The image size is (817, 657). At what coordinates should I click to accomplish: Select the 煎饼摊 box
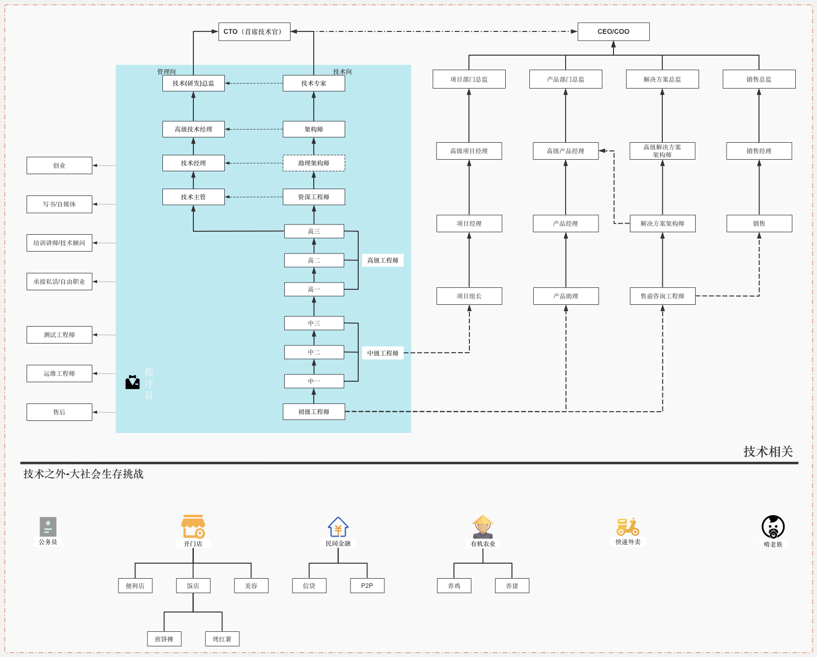click(x=164, y=639)
